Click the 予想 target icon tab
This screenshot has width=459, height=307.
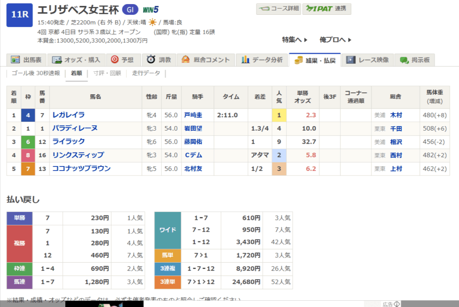115,60
